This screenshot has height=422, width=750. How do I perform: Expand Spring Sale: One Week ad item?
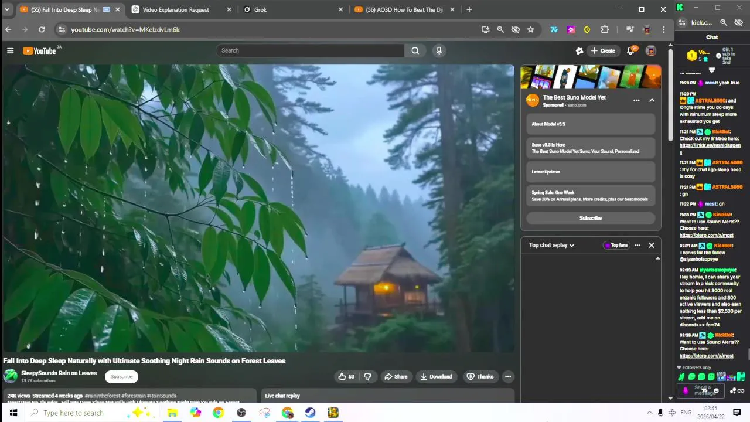click(x=591, y=196)
